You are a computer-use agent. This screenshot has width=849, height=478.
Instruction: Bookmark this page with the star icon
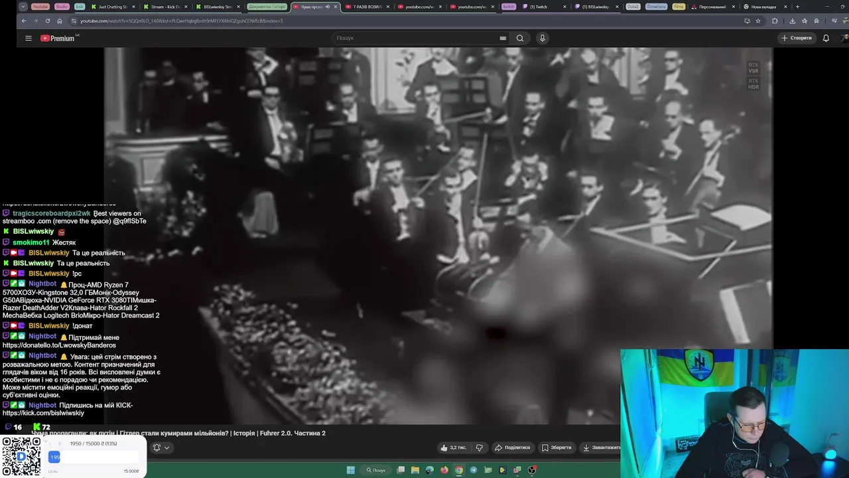click(758, 21)
